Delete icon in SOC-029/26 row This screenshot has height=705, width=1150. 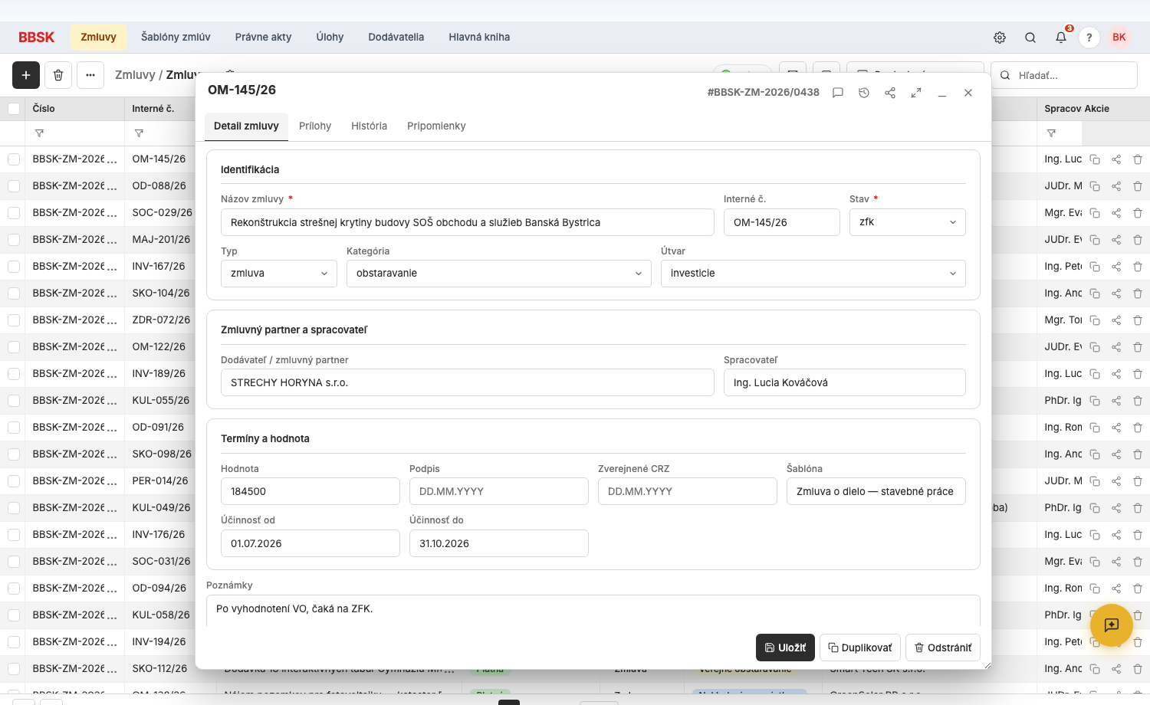pyautogui.click(x=1138, y=213)
